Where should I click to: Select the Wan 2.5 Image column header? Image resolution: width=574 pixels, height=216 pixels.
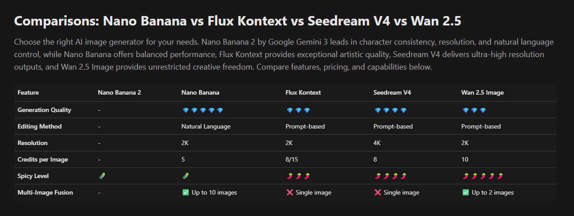(483, 93)
